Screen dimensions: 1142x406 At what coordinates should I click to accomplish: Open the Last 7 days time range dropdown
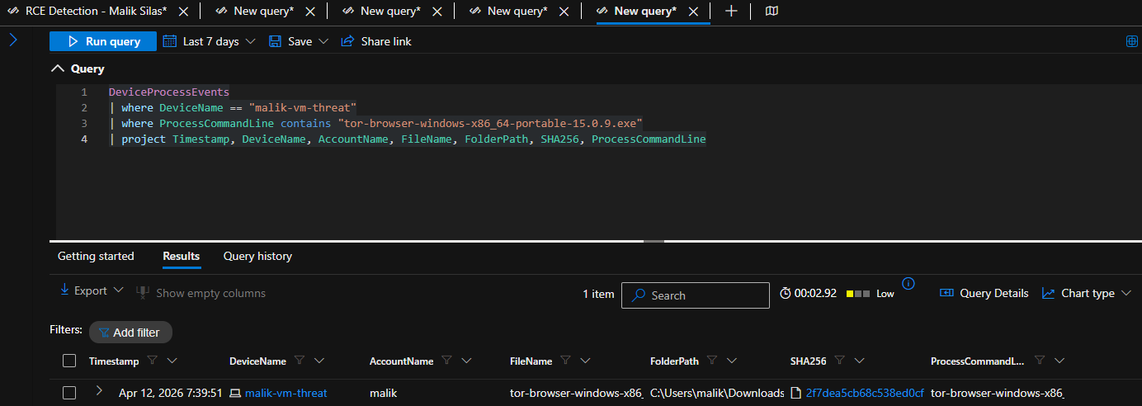[x=210, y=41]
